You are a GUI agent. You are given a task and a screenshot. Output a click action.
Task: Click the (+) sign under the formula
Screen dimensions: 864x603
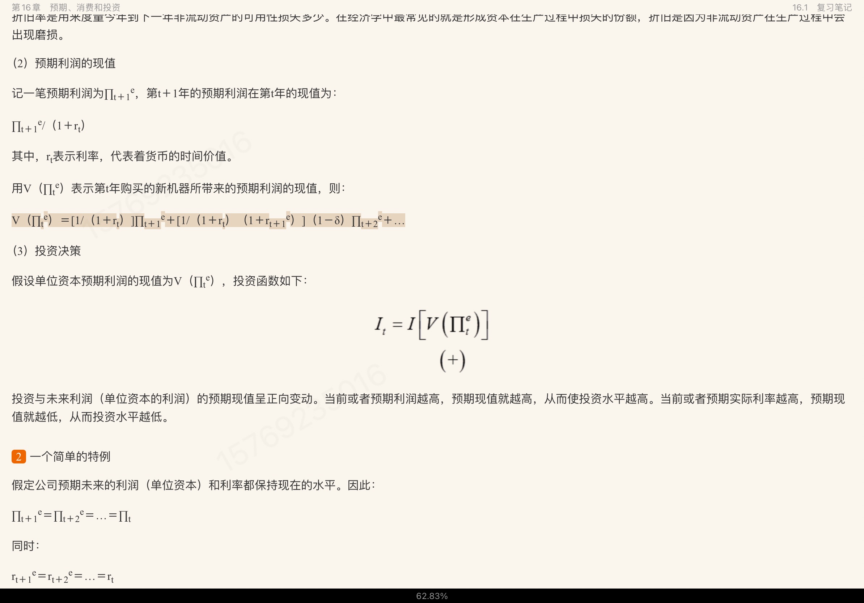(x=452, y=360)
